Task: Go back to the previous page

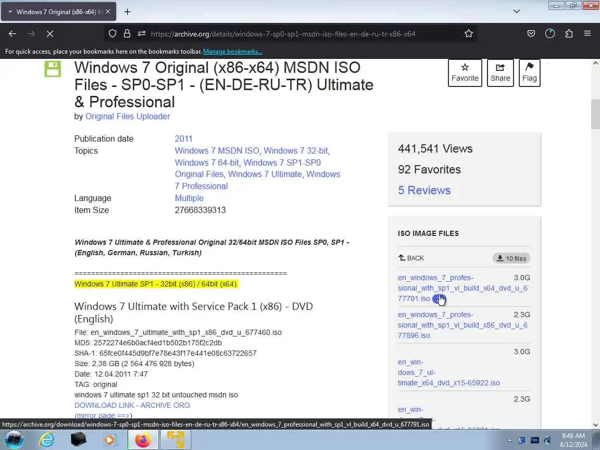Action: click(12, 34)
